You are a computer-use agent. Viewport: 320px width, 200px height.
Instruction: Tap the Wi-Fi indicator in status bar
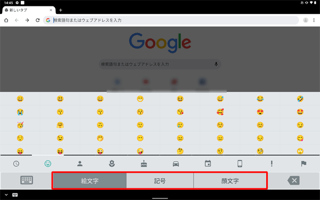pos(311,3)
